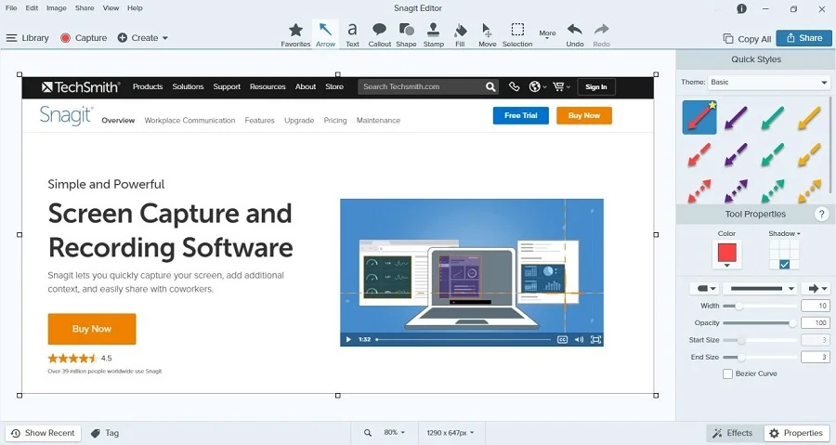Expand the 80% zoom dropdown

pyautogui.click(x=394, y=433)
